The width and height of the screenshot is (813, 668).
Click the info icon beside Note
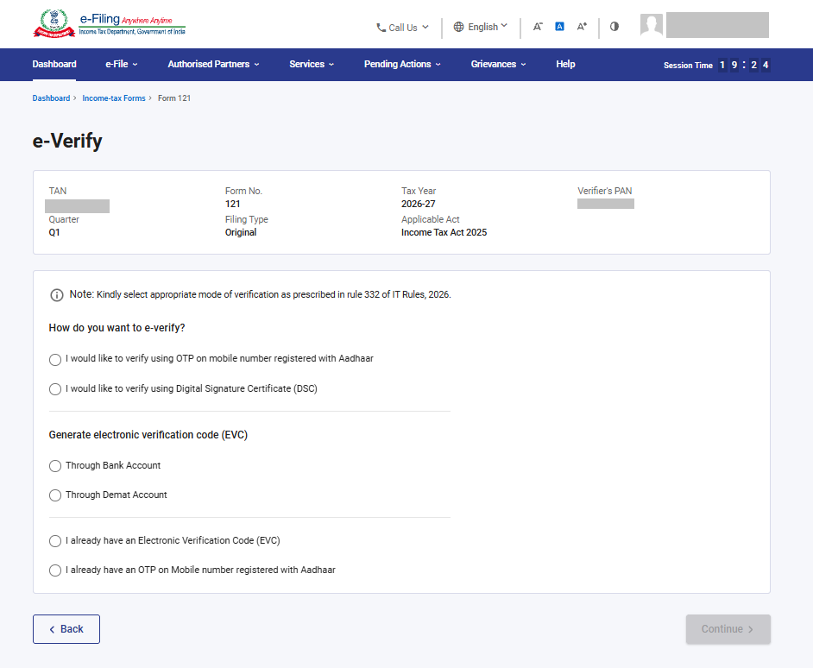pyautogui.click(x=56, y=295)
